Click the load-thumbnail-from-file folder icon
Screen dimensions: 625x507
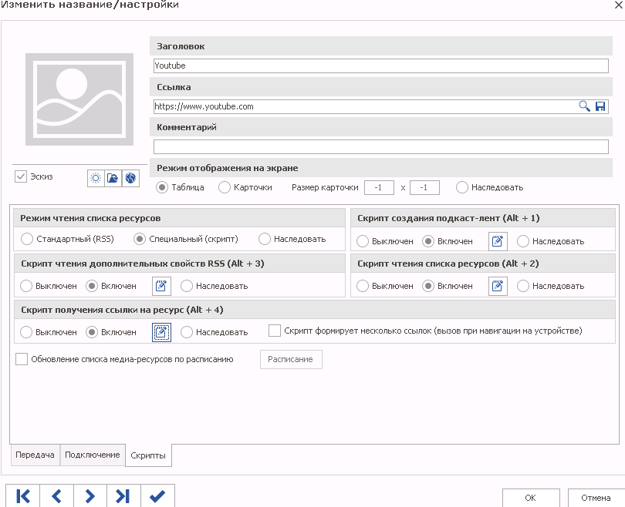coord(113,178)
